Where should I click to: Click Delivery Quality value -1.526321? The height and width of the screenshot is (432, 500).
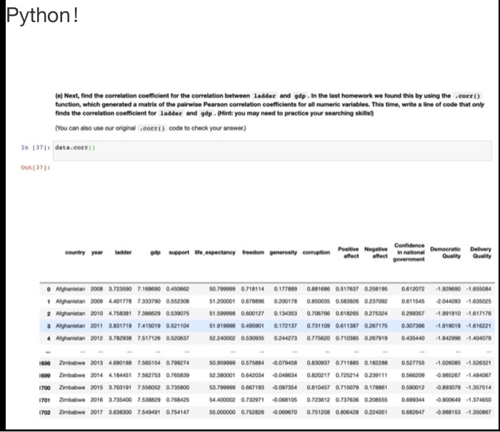pyautogui.click(x=479, y=363)
